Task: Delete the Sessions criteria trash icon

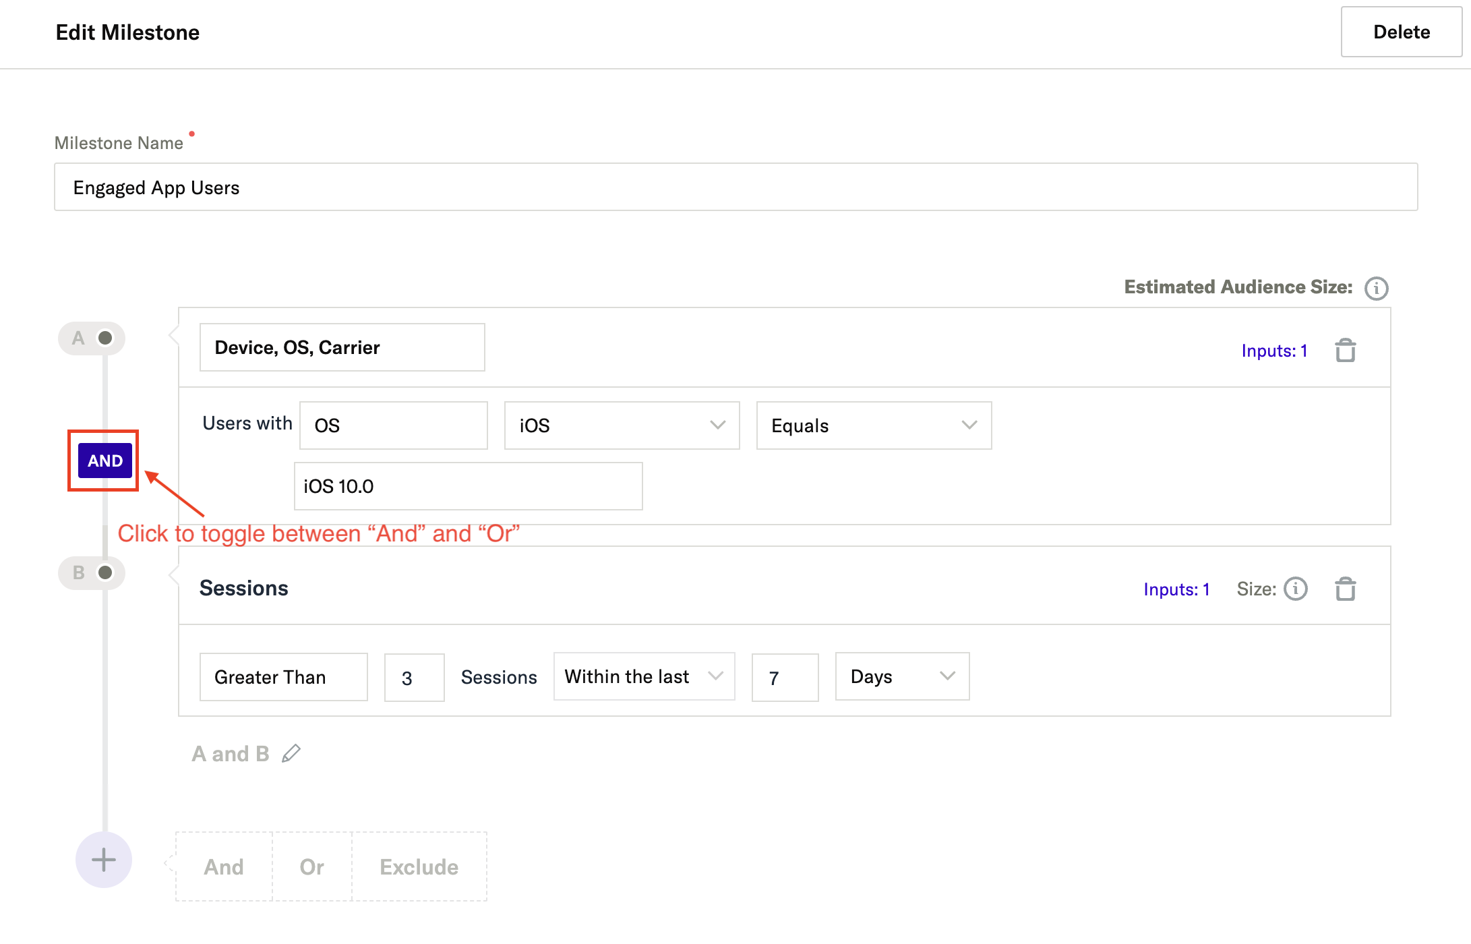Action: pos(1346,589)
